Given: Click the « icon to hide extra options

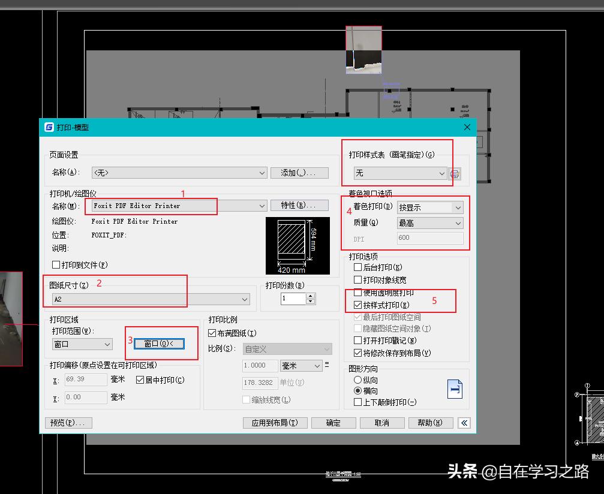Looking at the screenshot, I should [x=464, y=423].
